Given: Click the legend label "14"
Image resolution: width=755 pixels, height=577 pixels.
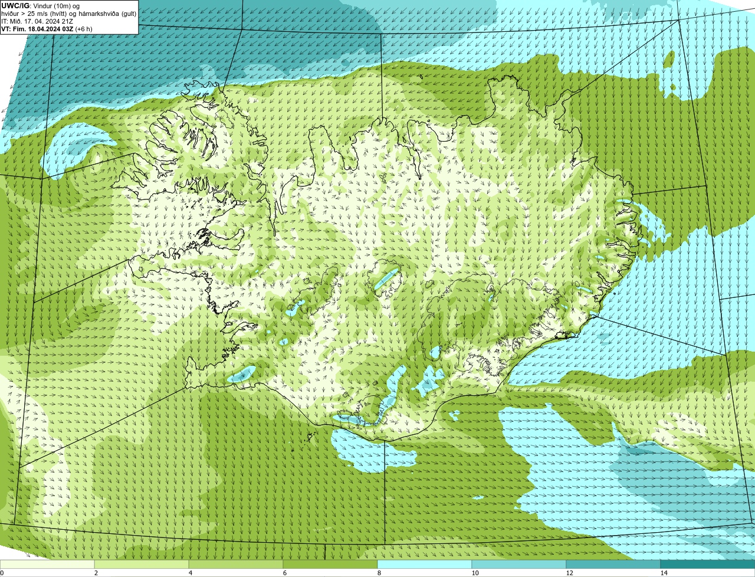Looking at the screenshot, I should pyautogui.click(x=664, y=573).
